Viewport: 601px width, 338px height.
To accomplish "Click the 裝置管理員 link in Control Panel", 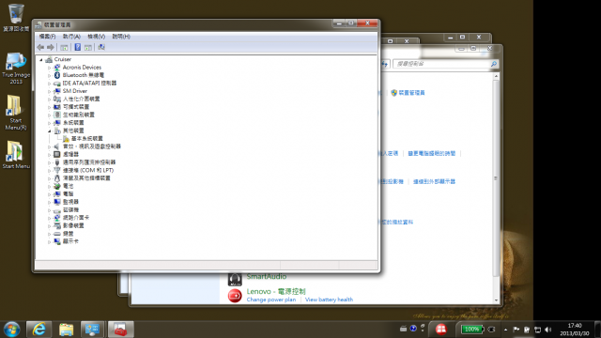I will coord(411,93).
